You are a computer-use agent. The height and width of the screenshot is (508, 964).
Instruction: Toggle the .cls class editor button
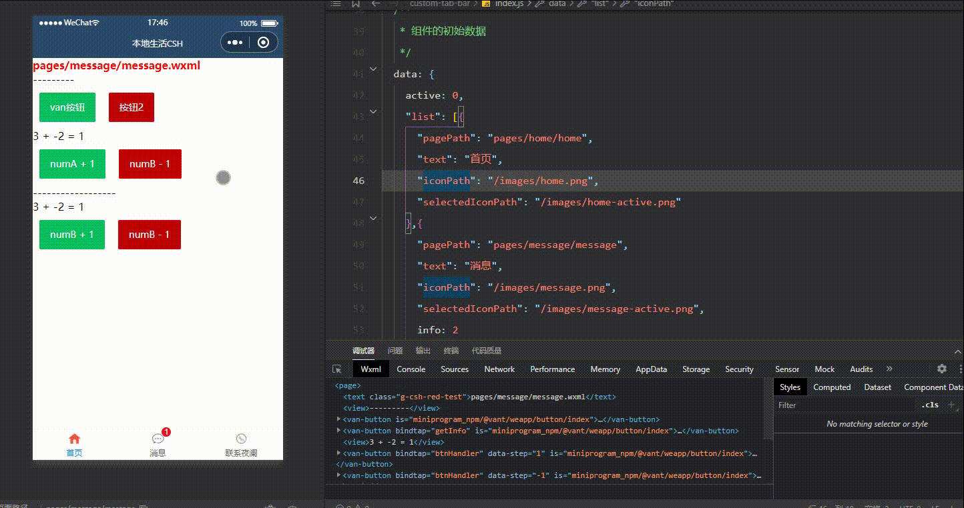(930, 405)
